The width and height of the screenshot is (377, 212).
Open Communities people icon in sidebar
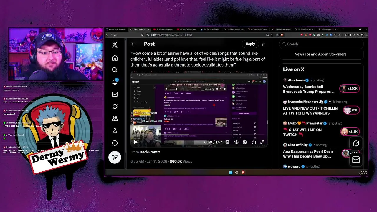point(115,119)
